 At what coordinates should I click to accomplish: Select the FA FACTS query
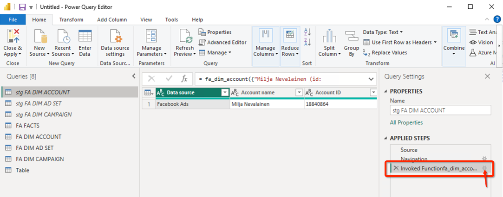click(x=70, y=126)
